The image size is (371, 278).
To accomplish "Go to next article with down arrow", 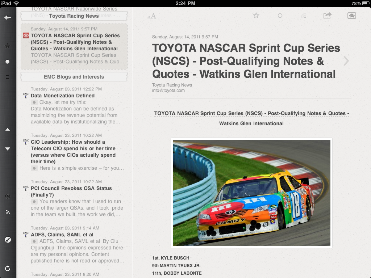I will pyautogui.click(x=8, y=149).
